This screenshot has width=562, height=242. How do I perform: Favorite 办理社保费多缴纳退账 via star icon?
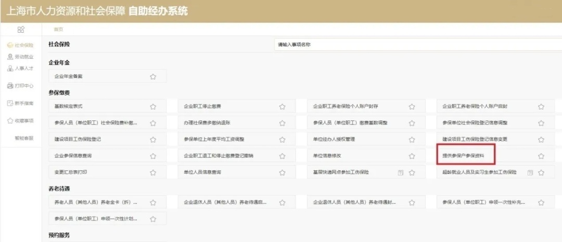coord(282,123)
